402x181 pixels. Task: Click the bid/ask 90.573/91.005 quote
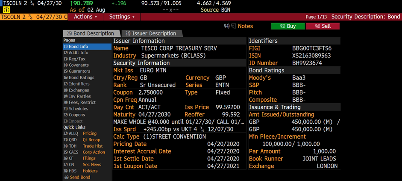[x=161, y=3]
